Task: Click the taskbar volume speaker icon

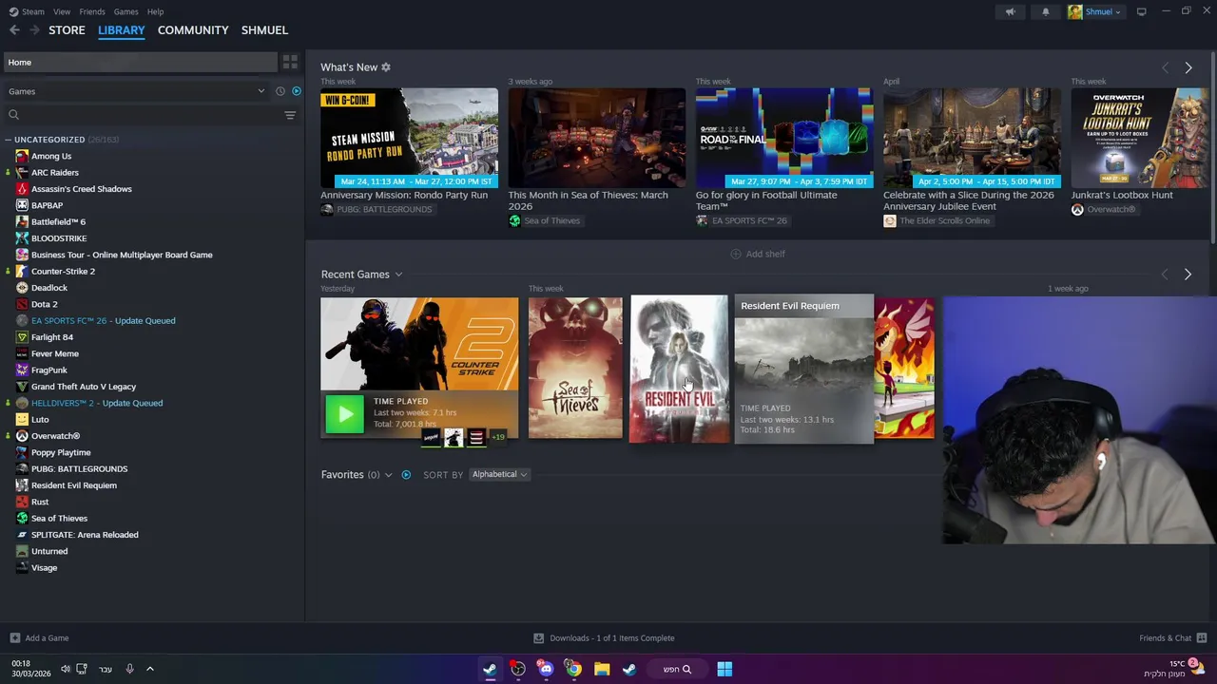Action: (x=66, y=669)
